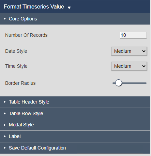Click the Number Of Records input field
This screenshot has height=156, width=151.
(133, 35)
